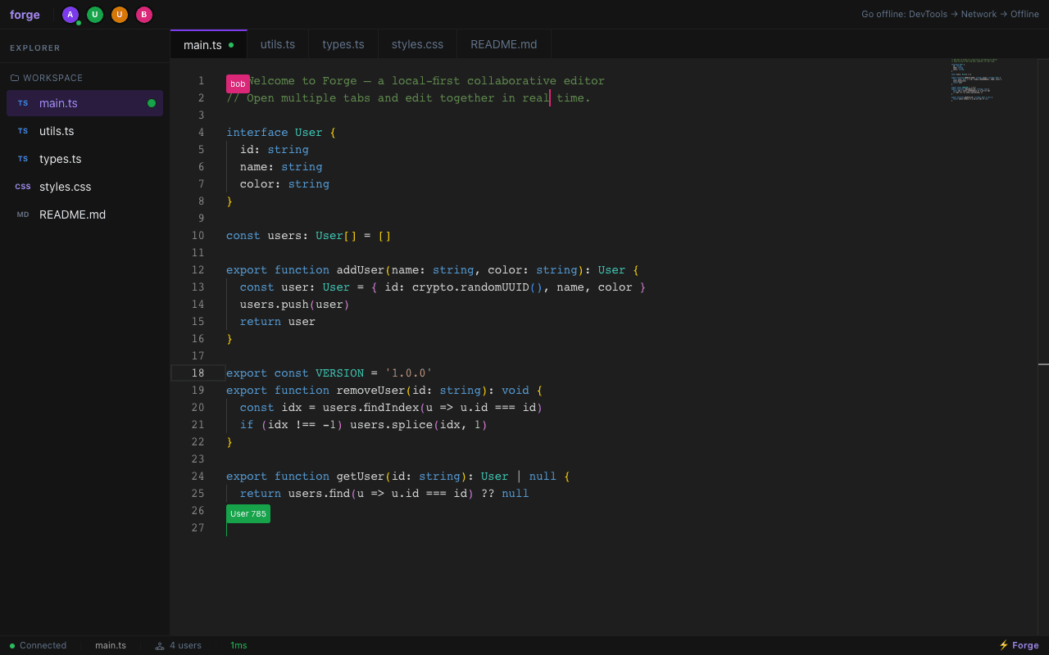The height and width of the screenshot is (655, 1049).
Task: Click the Forge lightning badge in the status bar
Action: pyautogui.click(x=1019, y=645)
